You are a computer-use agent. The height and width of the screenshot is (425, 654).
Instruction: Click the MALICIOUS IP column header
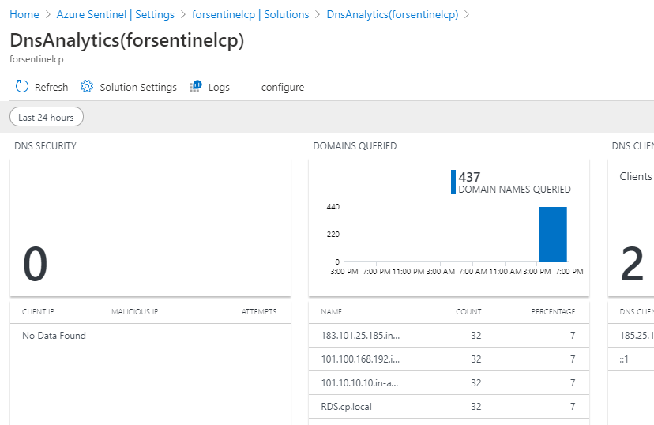135,311
